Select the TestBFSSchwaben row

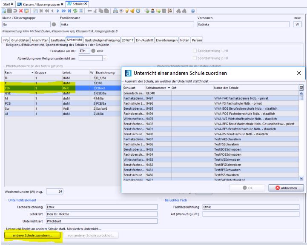[x=211, y=170]
